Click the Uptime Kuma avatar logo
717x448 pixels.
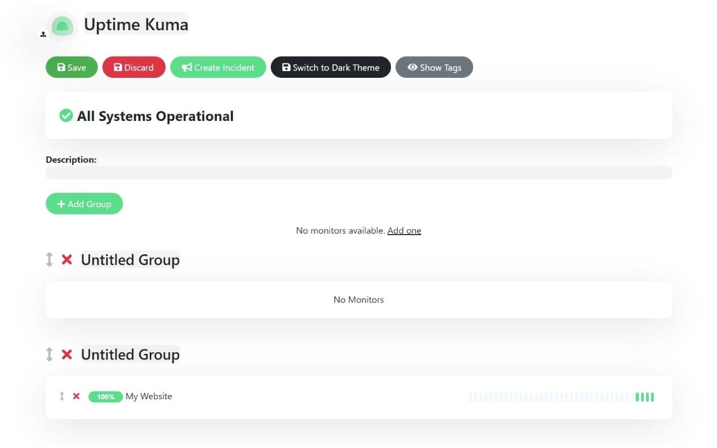(x=63, y=25)
